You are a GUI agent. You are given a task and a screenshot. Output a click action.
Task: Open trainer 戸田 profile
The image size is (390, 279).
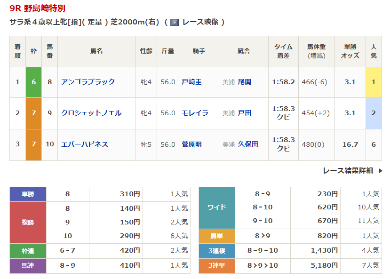pyautogui.click(x=245, y=113)
